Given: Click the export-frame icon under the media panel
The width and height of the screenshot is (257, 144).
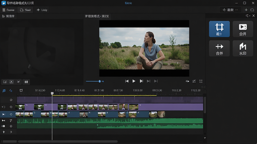Looking at the screenshot, I should tap(5, 82).
